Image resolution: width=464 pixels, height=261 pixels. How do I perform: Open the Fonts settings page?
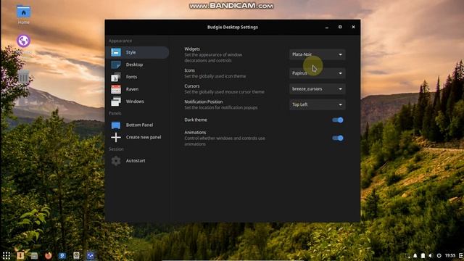click(137, 77)
